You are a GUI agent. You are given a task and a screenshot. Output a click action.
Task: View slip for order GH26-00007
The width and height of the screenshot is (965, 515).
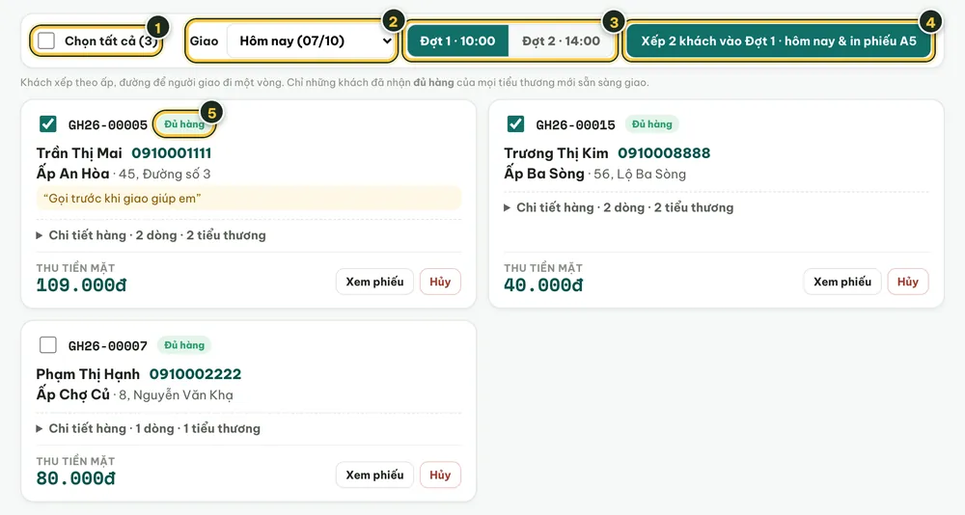(x=374, y=475)
